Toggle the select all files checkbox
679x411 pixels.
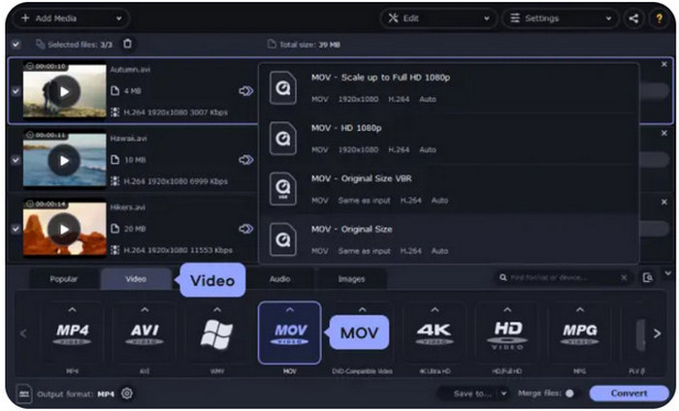[x=16, y=45]
